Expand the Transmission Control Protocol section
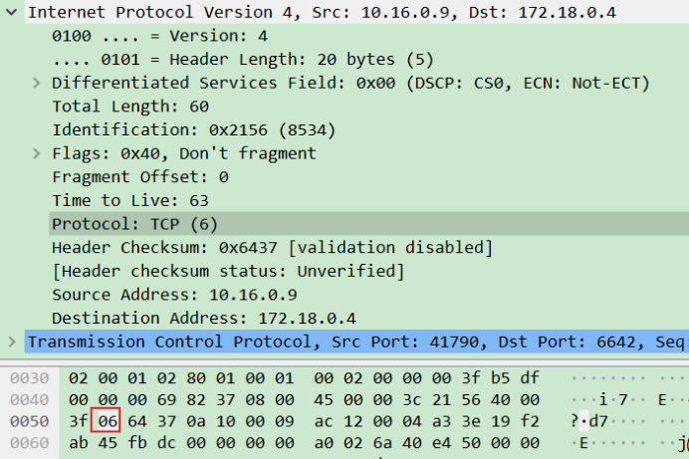The height and width of the screenshot is (459, 689). point(10,342)
